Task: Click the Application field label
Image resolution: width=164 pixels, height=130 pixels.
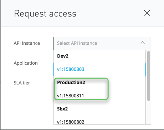Action: [x=26, y=63]
